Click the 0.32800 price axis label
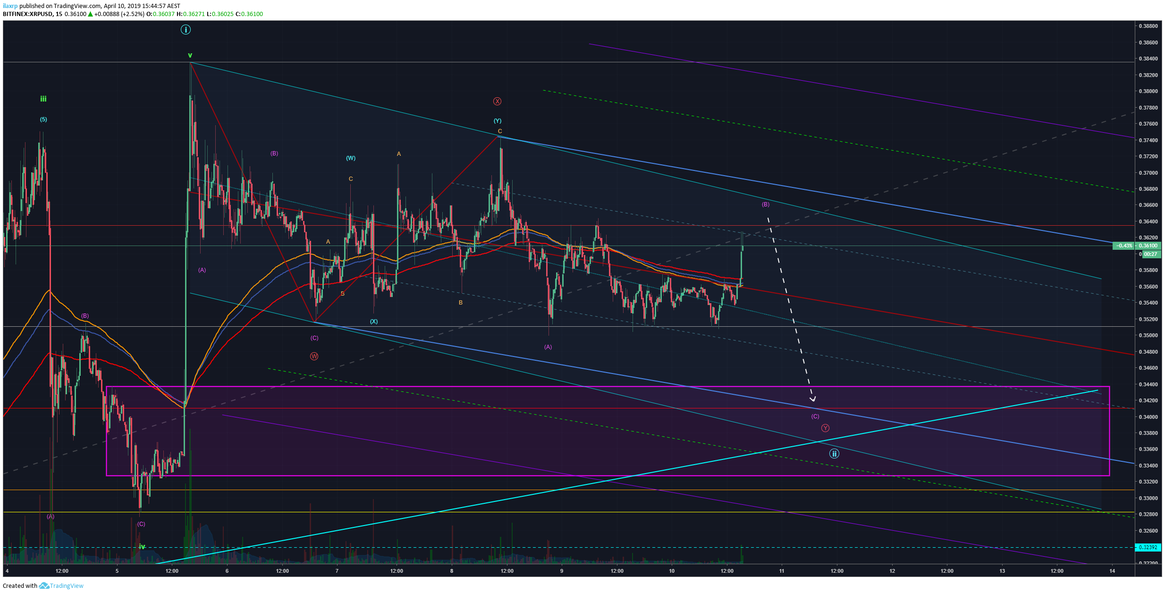The image size is (1165, 594). coord(1148,514)
